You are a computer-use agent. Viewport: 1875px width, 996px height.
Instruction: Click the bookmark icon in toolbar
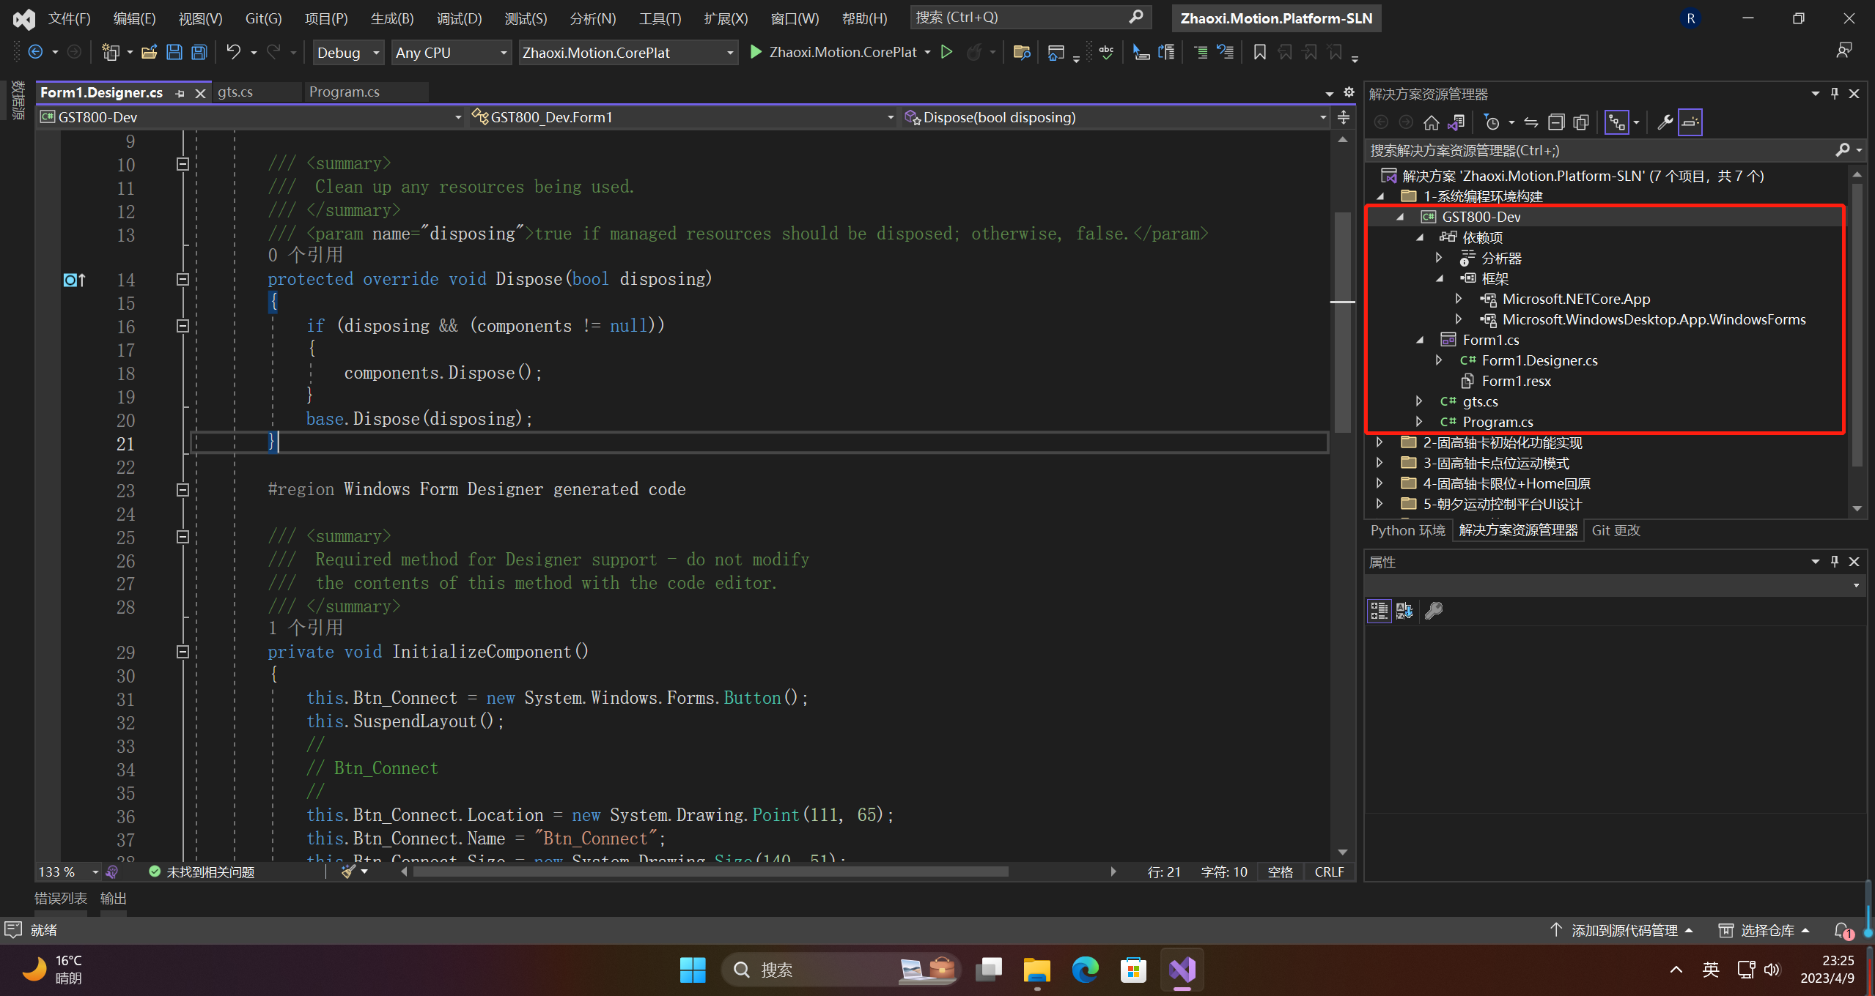click(1259, 52)
